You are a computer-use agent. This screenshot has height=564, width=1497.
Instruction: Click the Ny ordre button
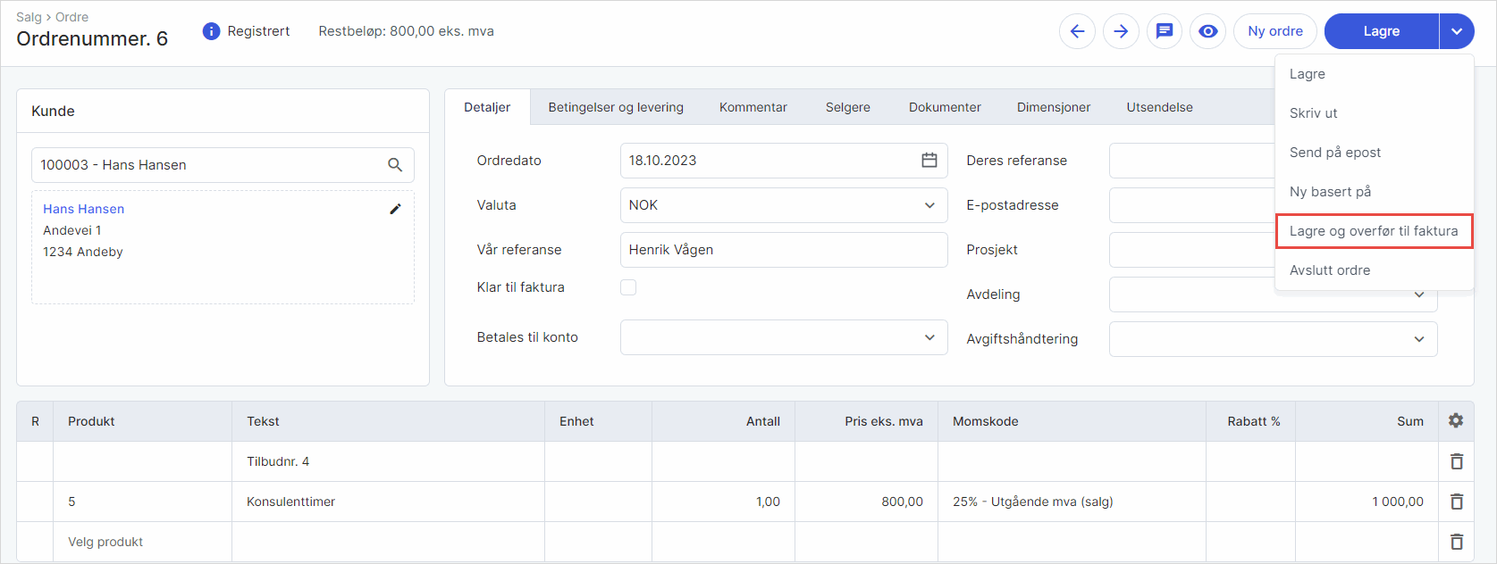(x=1275, y=31)
